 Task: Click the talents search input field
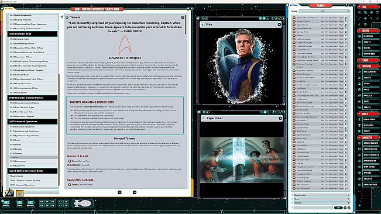313,208
